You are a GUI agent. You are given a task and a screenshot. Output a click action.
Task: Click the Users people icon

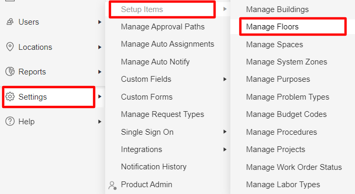[x=10, y=22]
